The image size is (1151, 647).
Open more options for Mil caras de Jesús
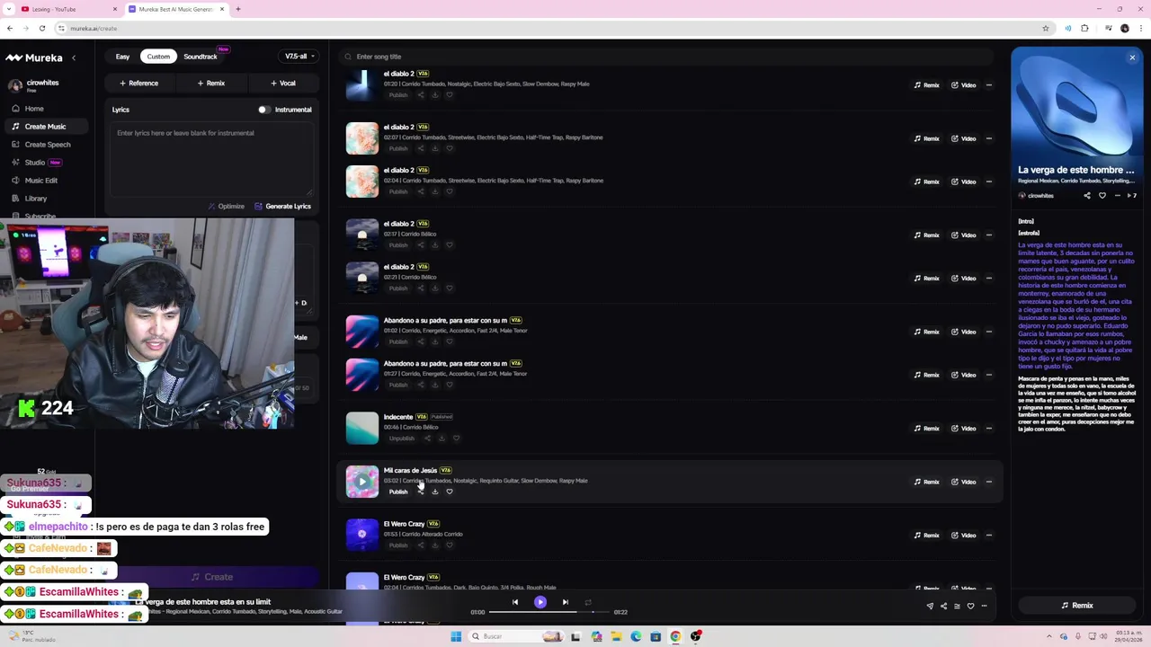click(988, 482)
